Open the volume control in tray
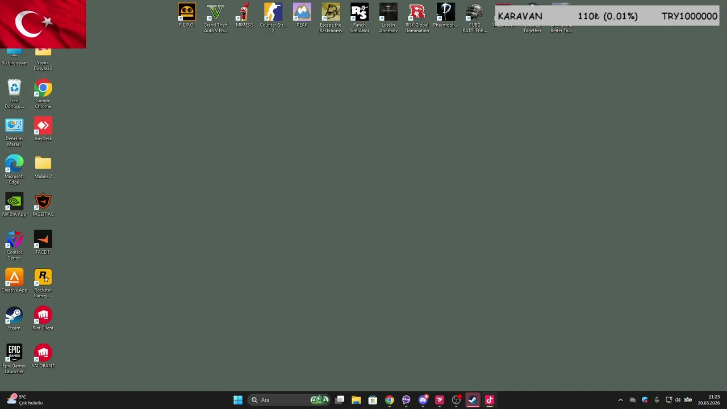 (677, 400)
